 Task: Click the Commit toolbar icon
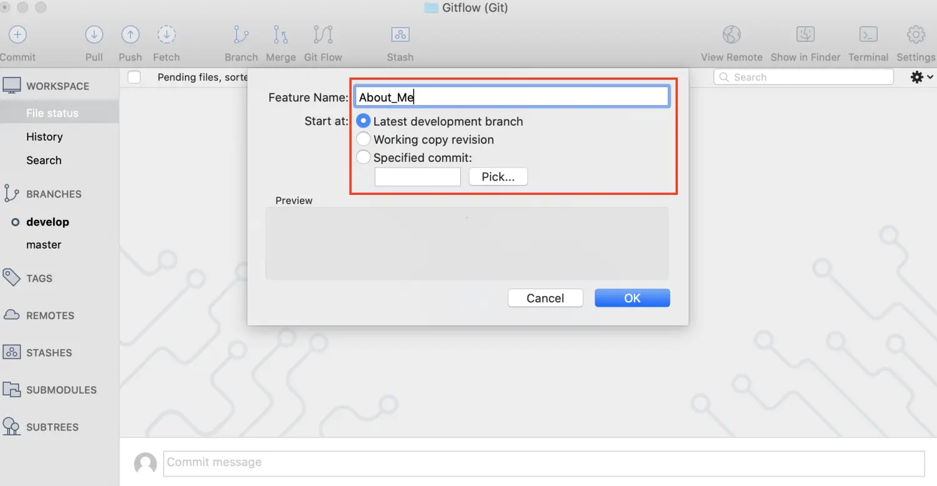[17, 35]
